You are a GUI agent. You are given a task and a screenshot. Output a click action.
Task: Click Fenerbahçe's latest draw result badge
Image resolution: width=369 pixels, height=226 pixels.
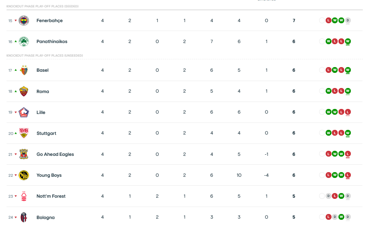pyautogui.click(x=348, y=20)
